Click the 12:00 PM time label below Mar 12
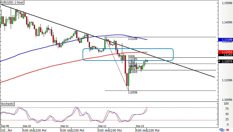Viewport: 233px width, 132px height. pos(115,130)
